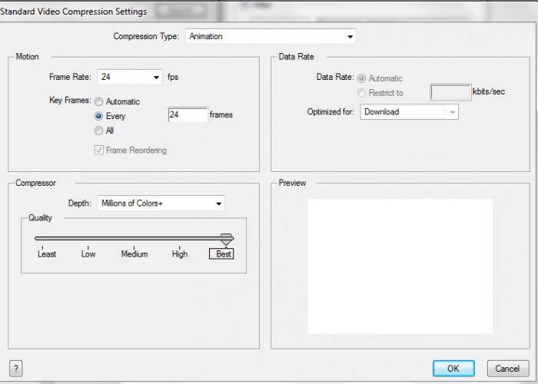Screen dimensions: 538x384
Task: Select Automatic key frames radio button
Action: (99, 102)
